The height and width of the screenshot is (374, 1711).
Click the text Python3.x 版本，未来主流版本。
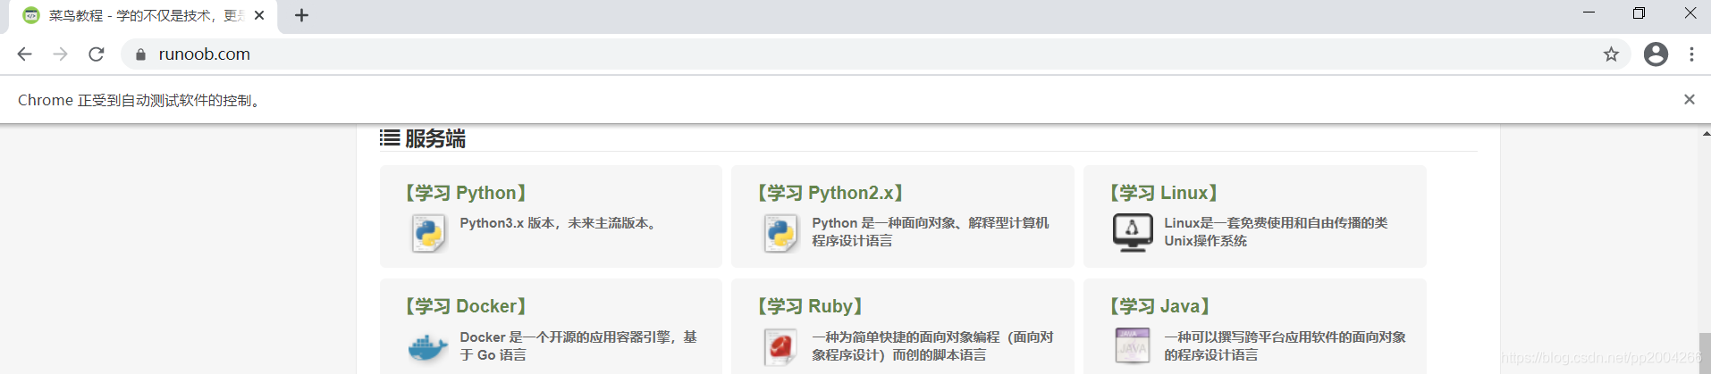(x=560, y=223)
